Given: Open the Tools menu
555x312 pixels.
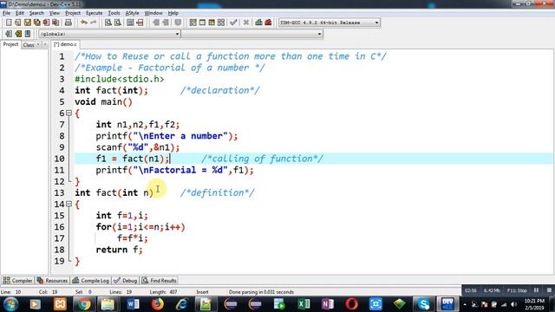Looking at the screenshot, I should pyautogui.click(x=114, y=13).
